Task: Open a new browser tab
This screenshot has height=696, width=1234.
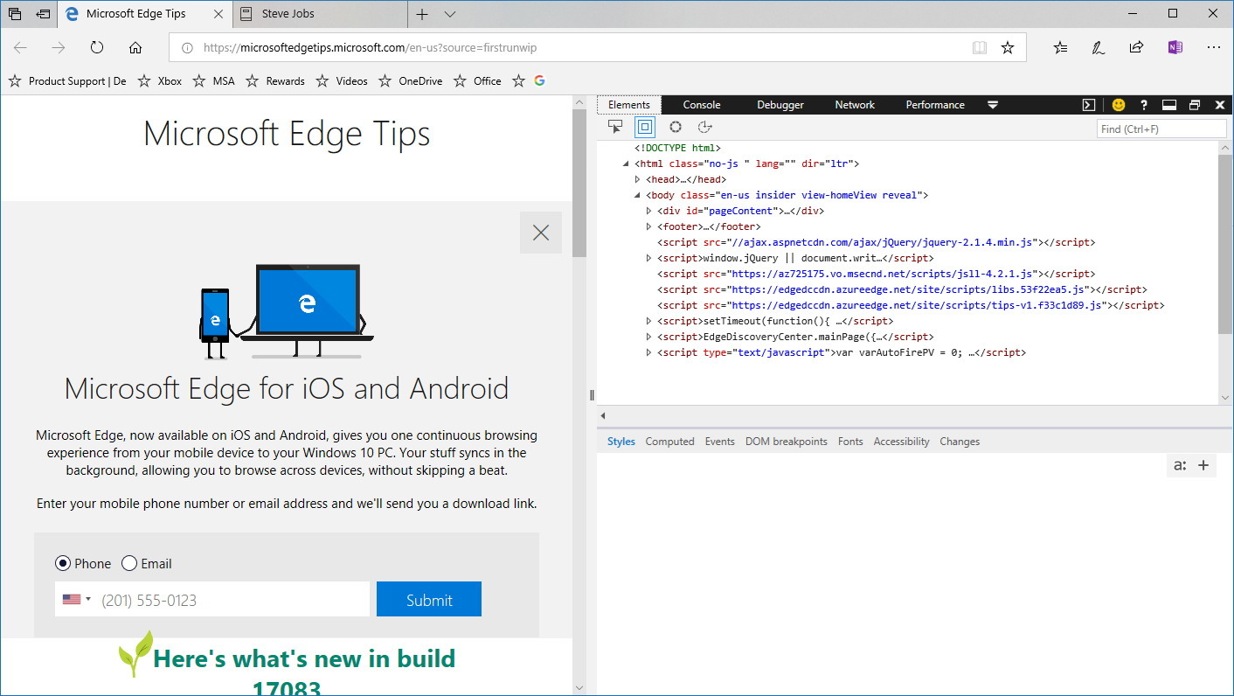Action: [422, 14]
